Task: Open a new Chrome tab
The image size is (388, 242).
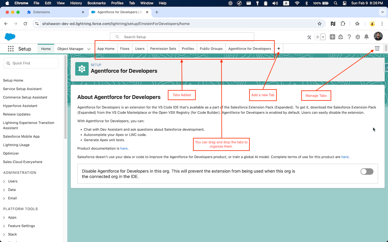Action: click(157, 12)
